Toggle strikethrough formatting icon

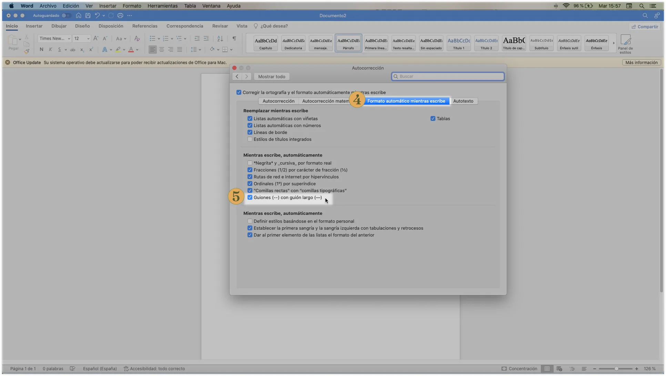[73, 50]
